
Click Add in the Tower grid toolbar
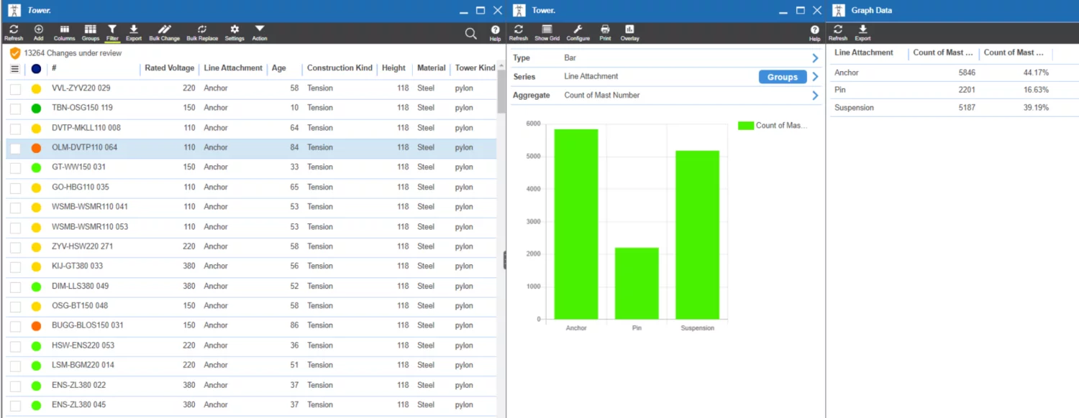(x=38, y=32)
